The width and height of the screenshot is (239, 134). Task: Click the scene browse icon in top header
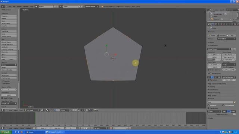coord(61,7)
